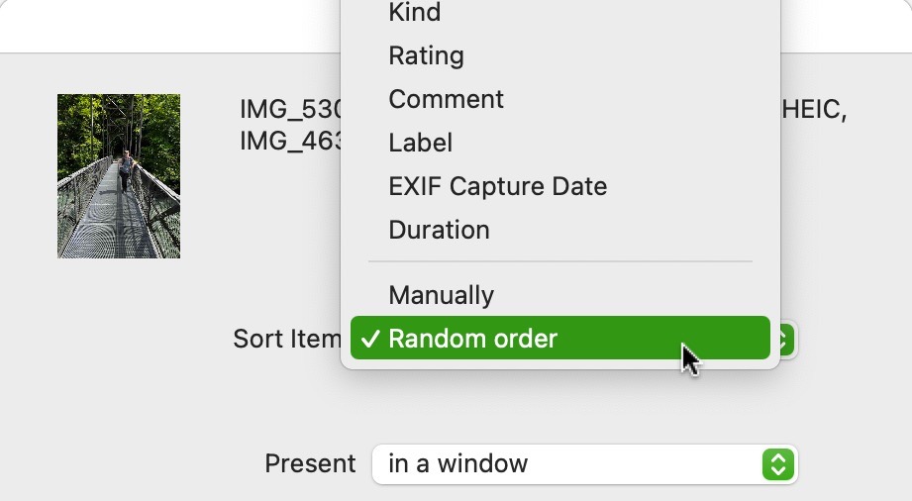Pick Comment in the sort list

(446, 99)
